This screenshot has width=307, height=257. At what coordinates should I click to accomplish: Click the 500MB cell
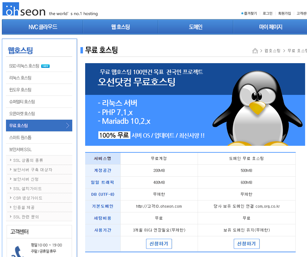pyautogui.click(x=246, y=171)
